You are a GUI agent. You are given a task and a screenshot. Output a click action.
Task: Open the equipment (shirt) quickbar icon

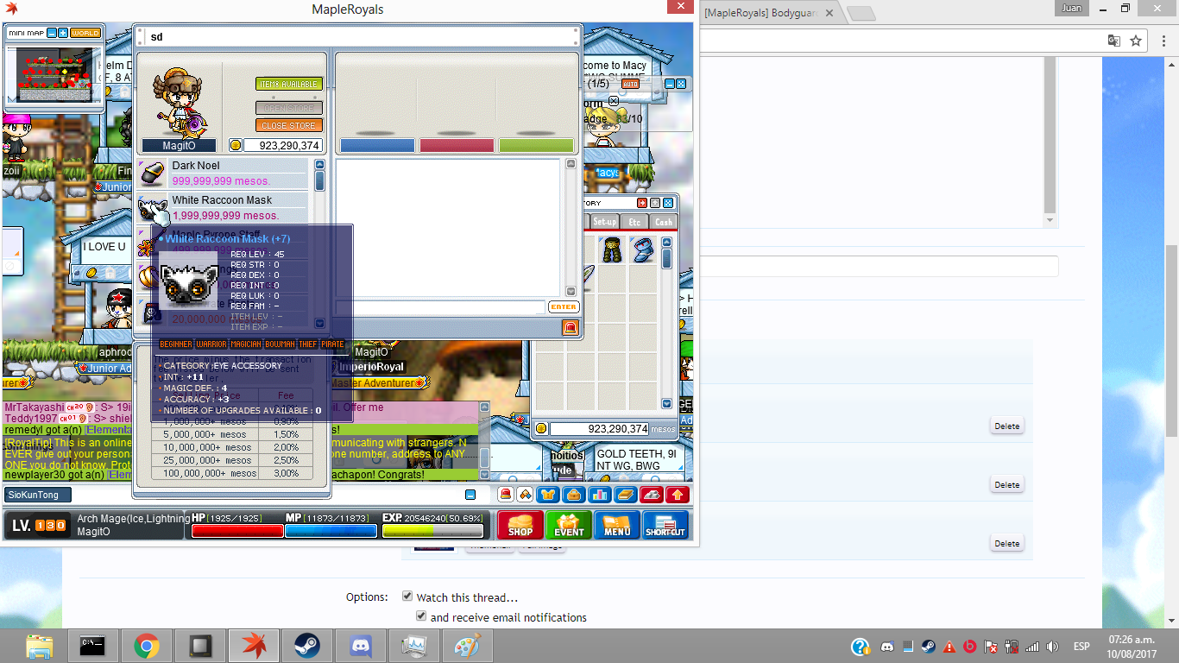coord(548,495)
